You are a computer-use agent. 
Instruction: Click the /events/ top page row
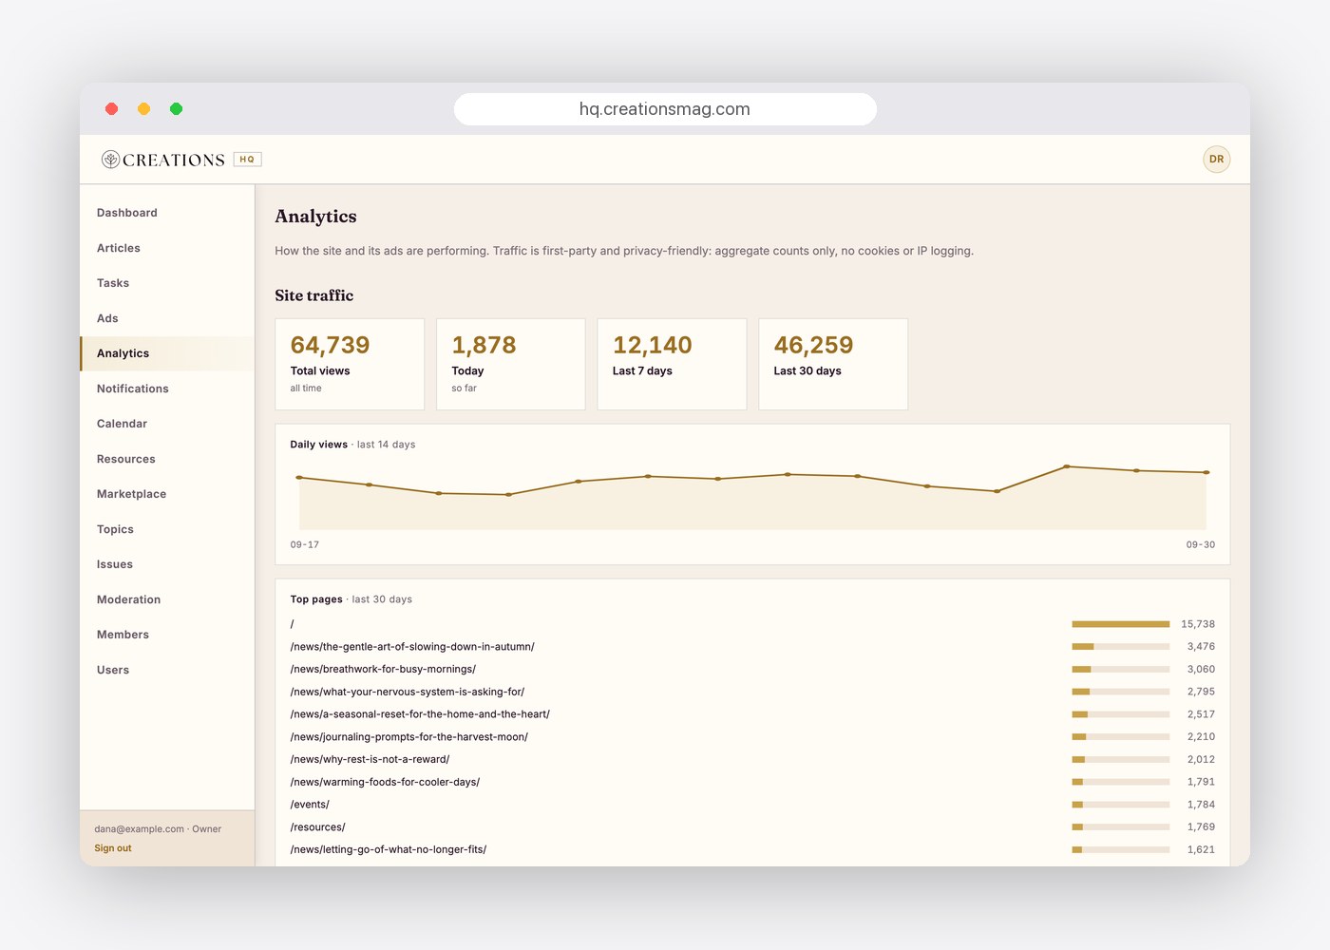click(752, 805)
